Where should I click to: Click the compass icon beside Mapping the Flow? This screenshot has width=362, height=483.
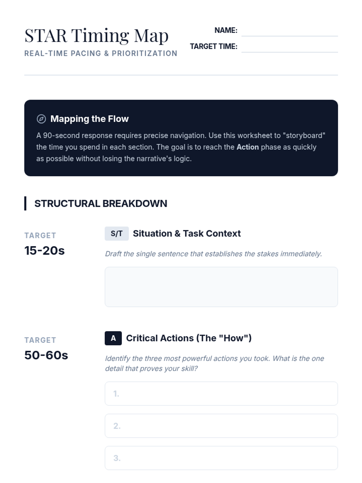click(x=41, y=119)
